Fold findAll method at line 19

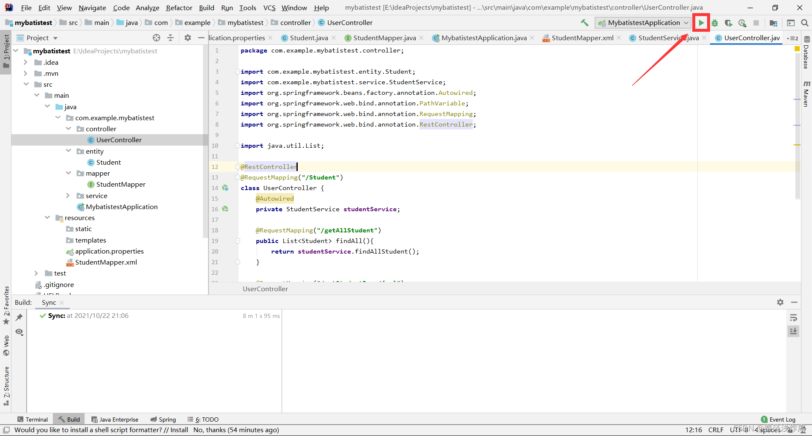pos(238,241)
